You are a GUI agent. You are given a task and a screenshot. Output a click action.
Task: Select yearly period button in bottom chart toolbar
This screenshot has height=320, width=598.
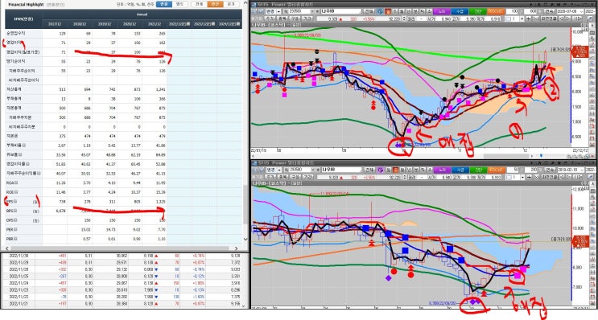pyautogui.click(x=409, y=170)
